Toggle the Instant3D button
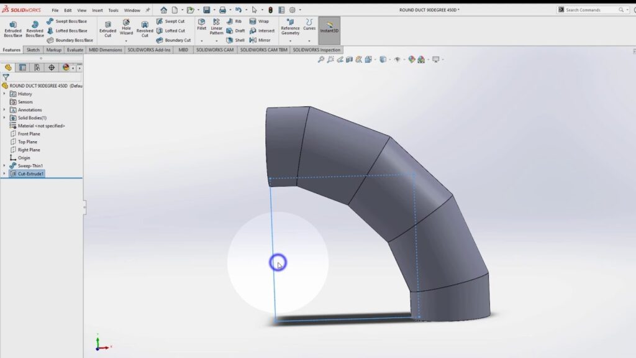Viewport: 636px width, 358px height. pyautogui.click(x=329, y=29)
